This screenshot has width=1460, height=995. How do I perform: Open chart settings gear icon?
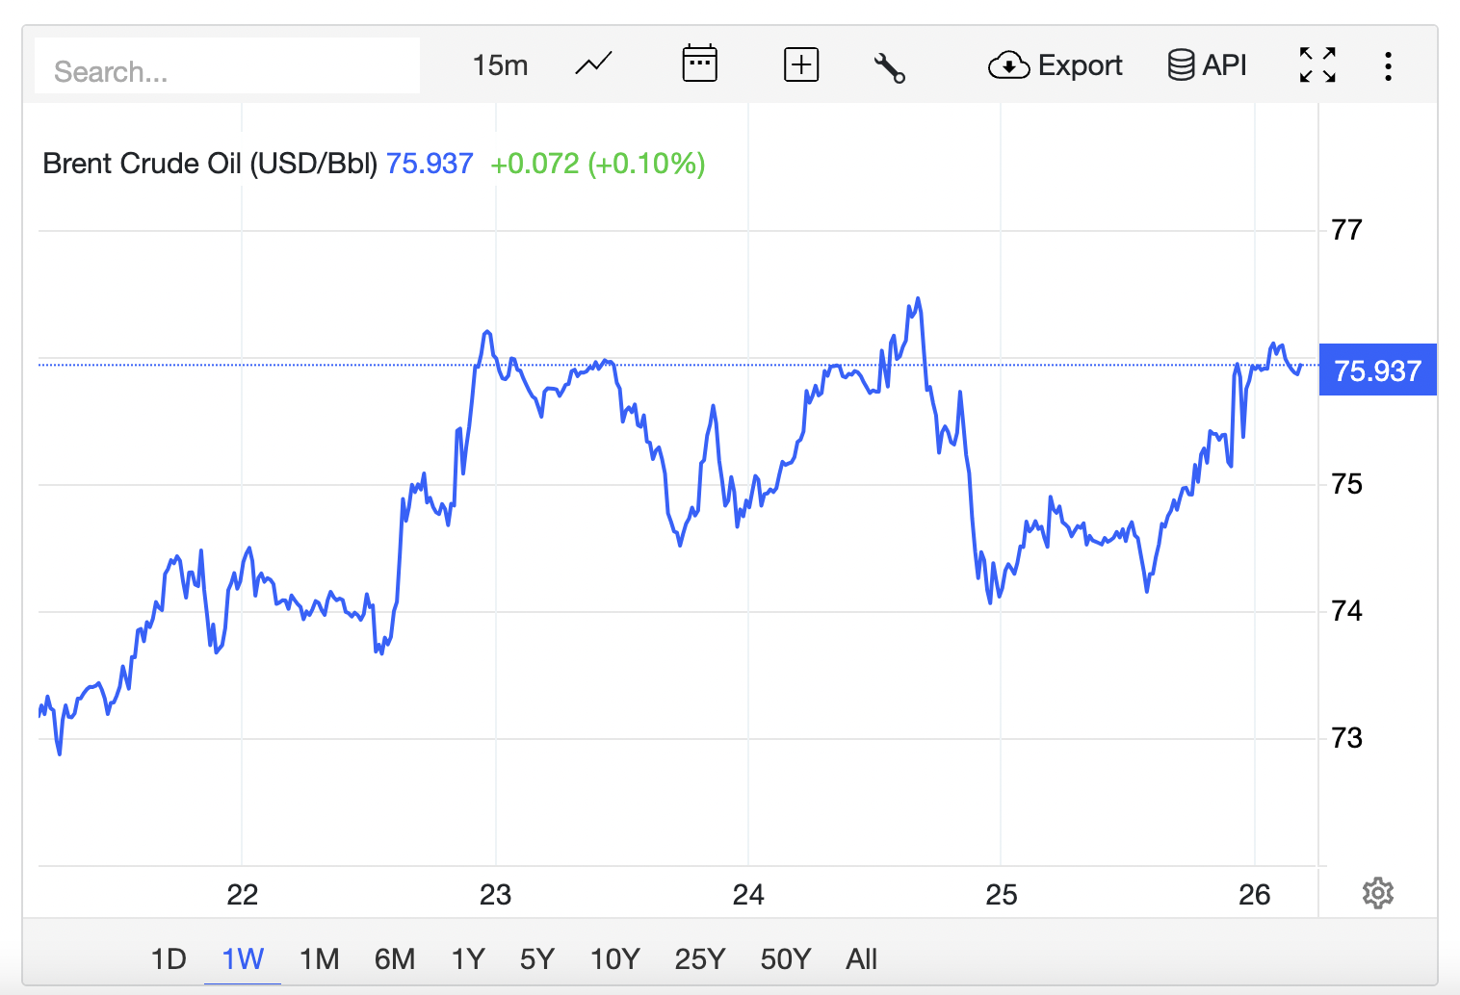click(x=1378, y=893)
